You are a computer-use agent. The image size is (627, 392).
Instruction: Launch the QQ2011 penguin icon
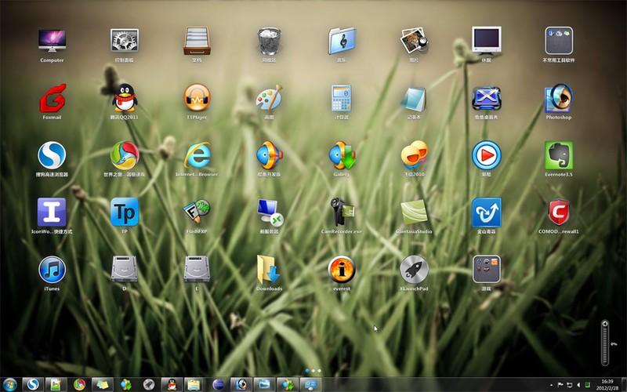click(x=125, y=98)
